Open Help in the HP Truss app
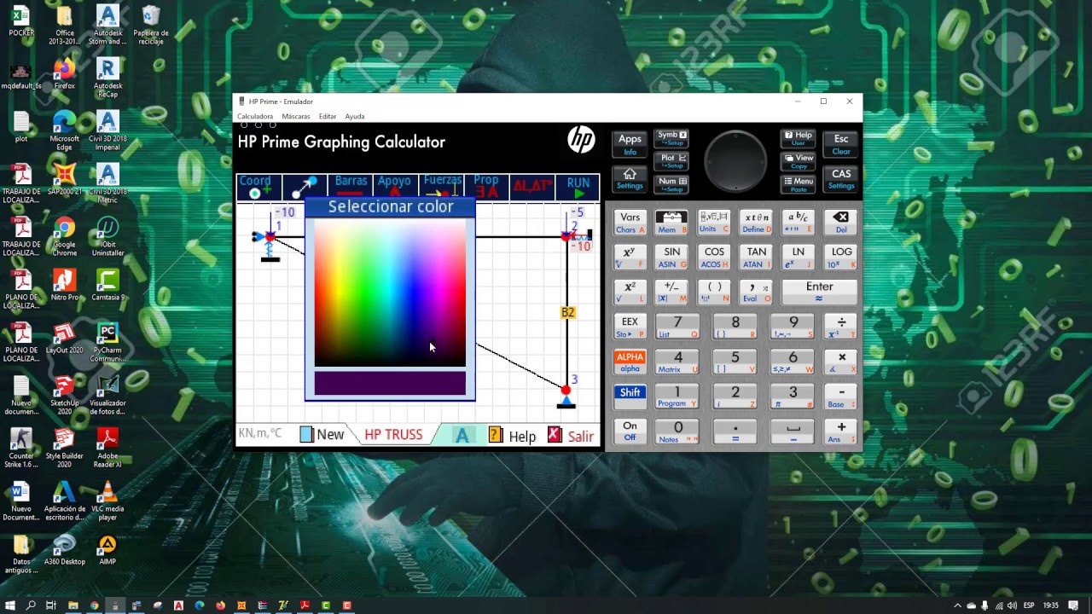The width and height of the screenshot is (1092, 614). [x=512, y=435]
